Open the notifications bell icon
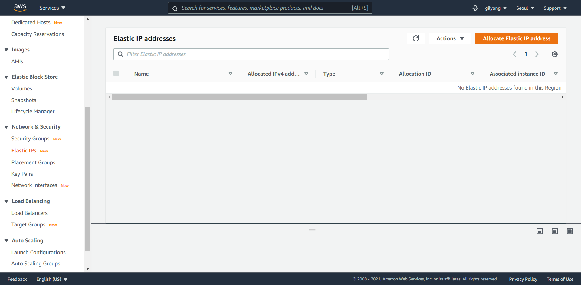Viewport: 581px width, 285px height. coord(475,8)
